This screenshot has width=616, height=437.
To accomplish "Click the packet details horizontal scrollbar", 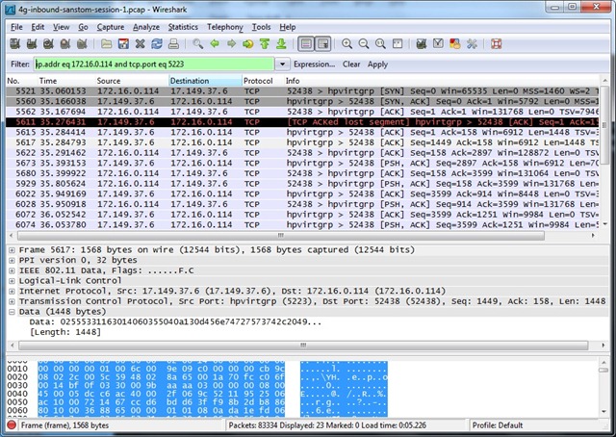I will point(303,346).
